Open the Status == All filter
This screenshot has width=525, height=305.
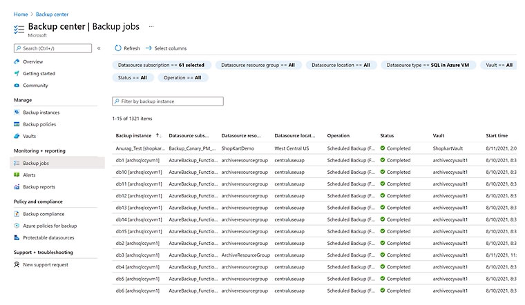pos(133,77)
